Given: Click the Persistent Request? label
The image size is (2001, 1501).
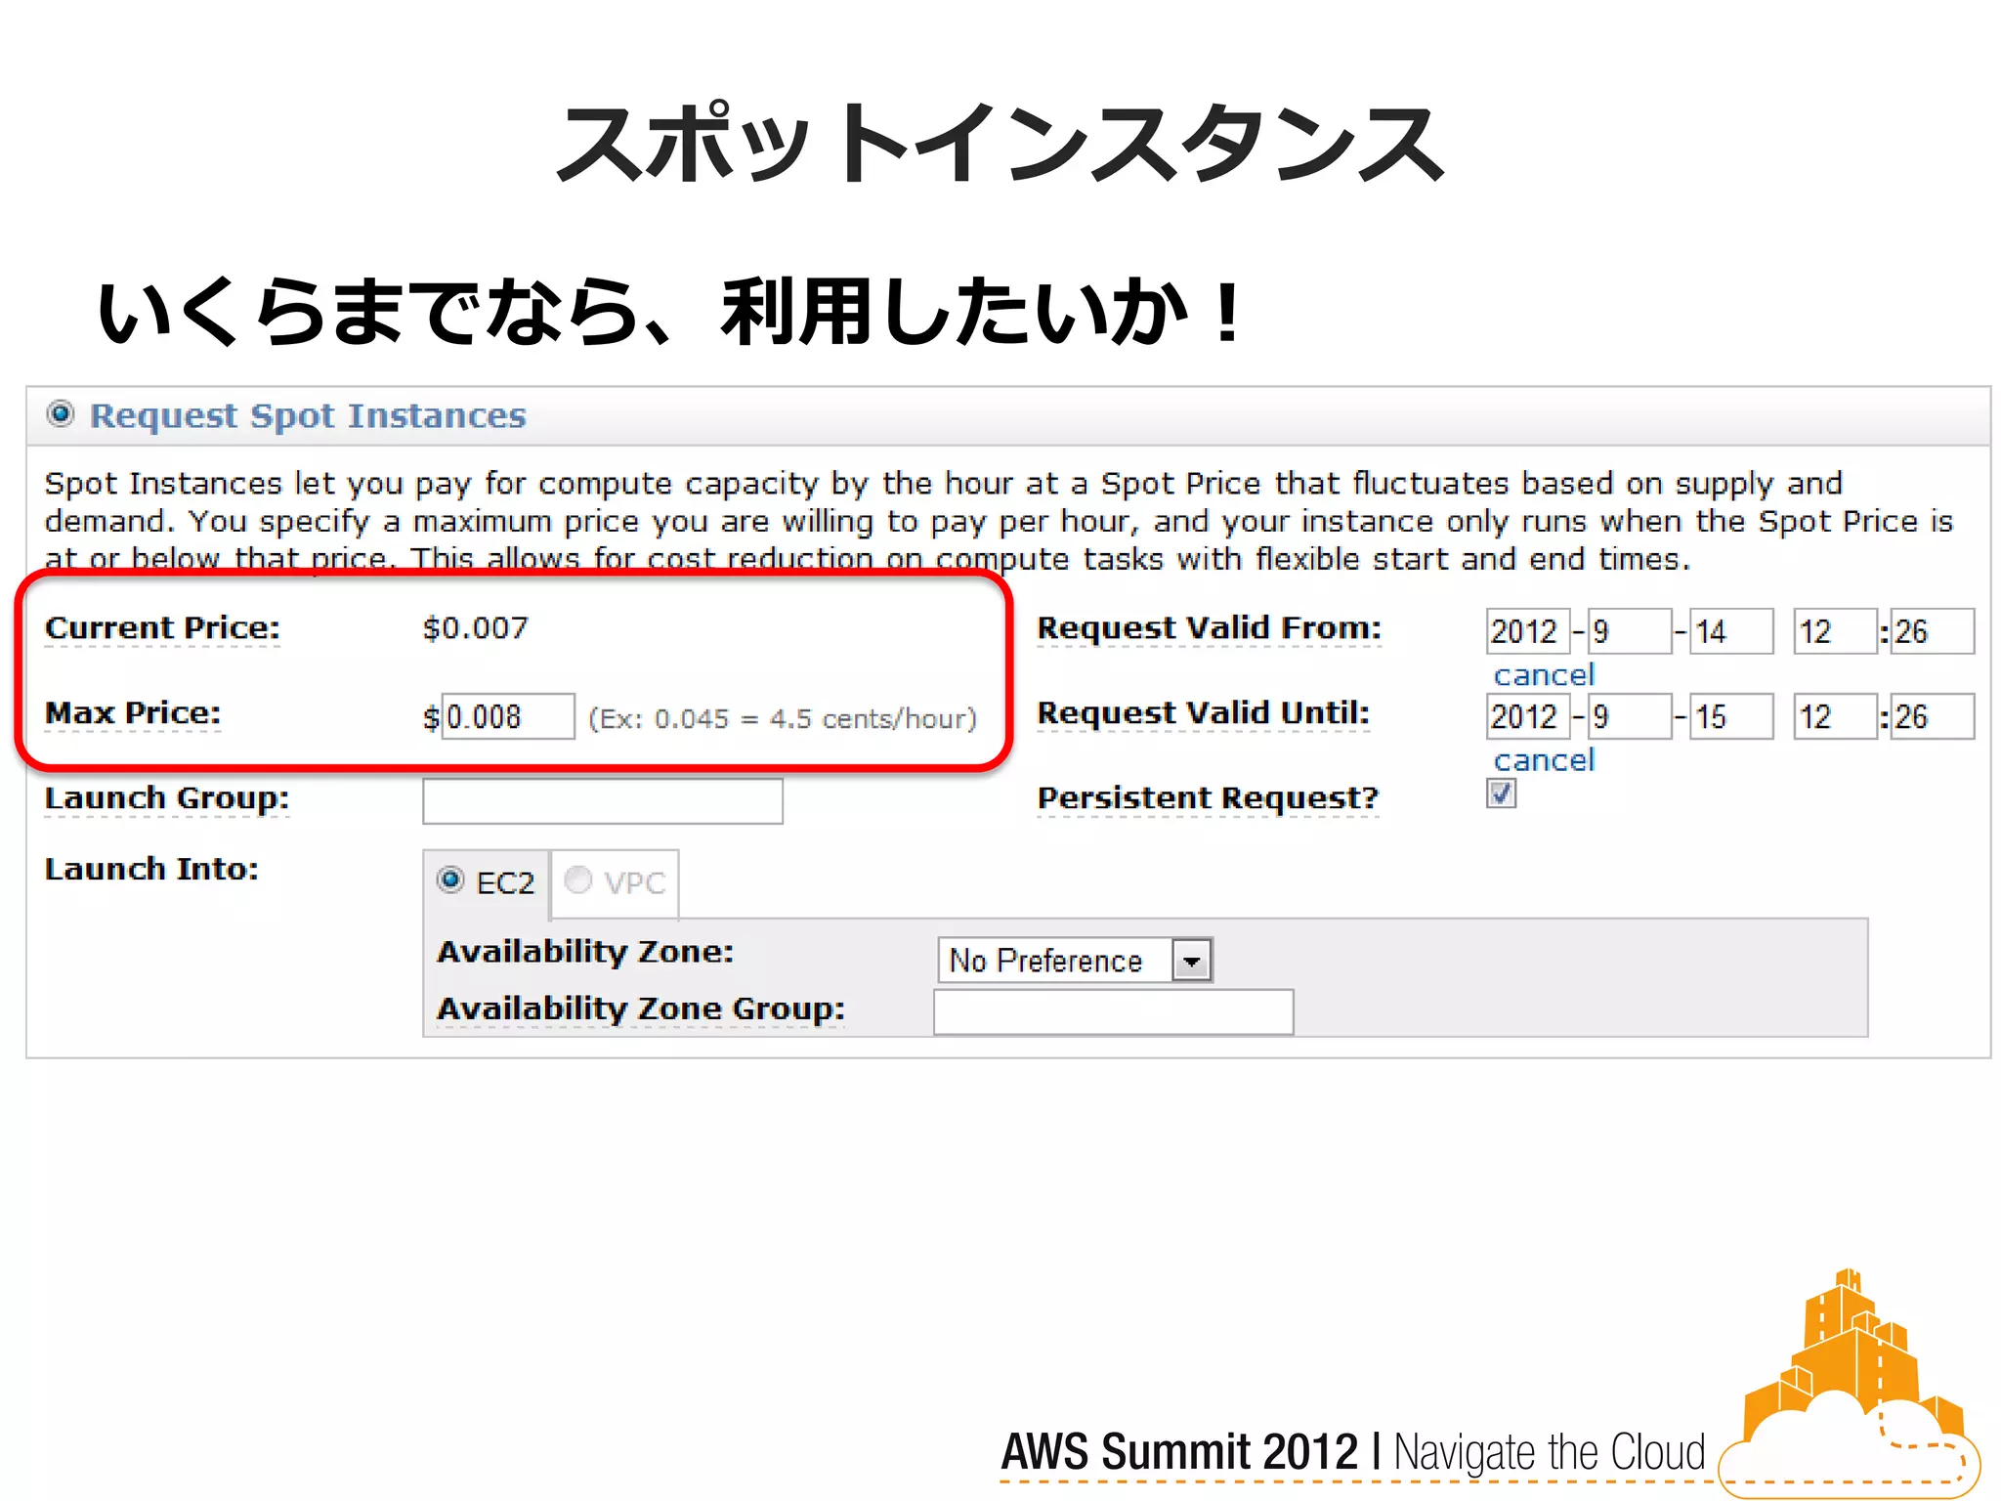Looking at the screenshot, I should tap(1208, 797).
